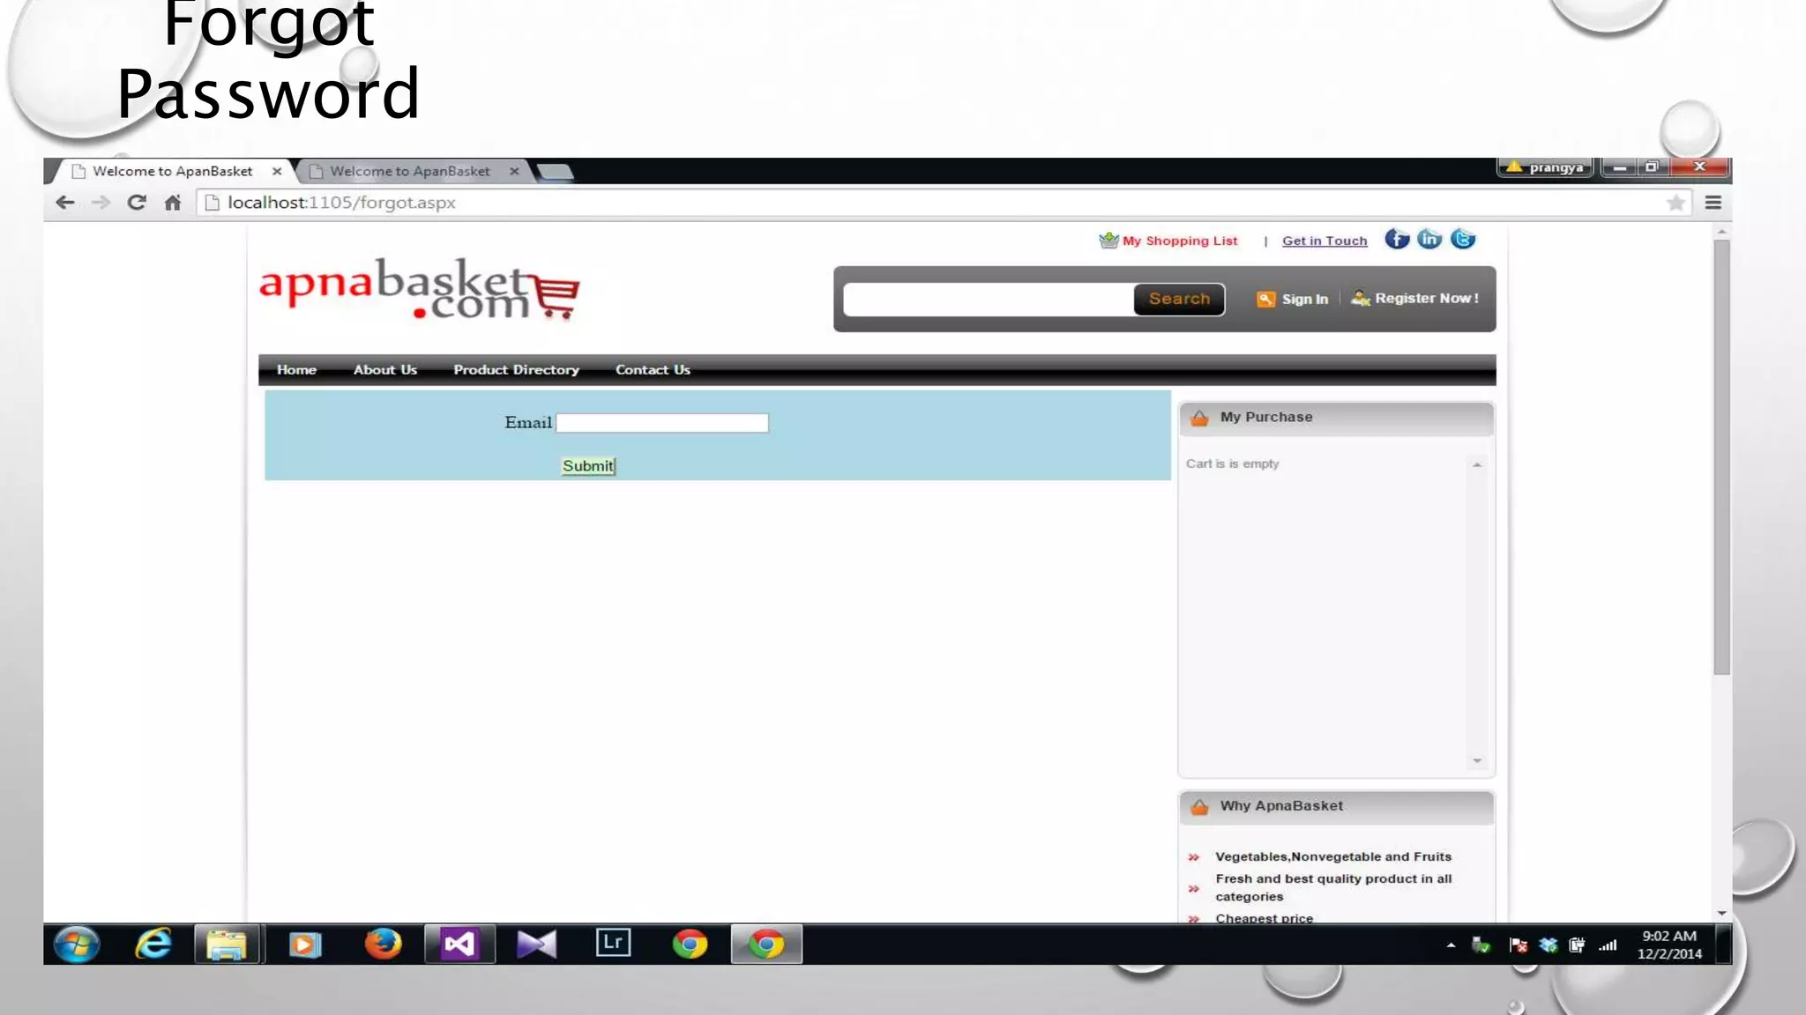Image resolution: width=1806 pixels, height=1015 pixels.
Task: Click the address bar URL
Action: [341, 203]
